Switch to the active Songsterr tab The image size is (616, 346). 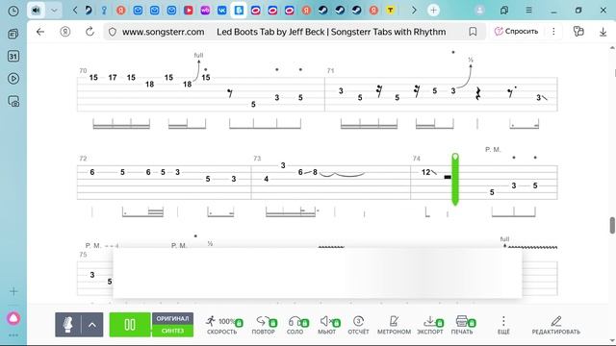[239, 11]
